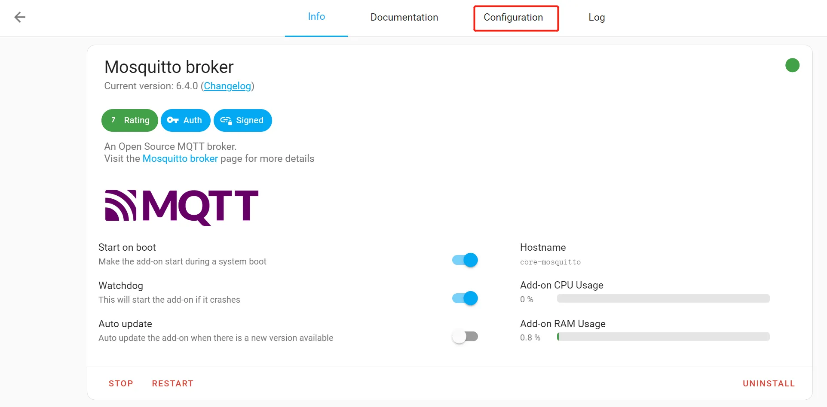Viewport: 827px width, 407px height.
Task: Click the key icon on Auth chip
Action: pyautogui.click(x=173, y=120)
